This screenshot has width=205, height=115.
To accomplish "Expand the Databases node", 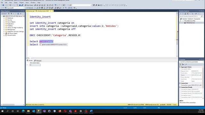I will tap(4, 18).
